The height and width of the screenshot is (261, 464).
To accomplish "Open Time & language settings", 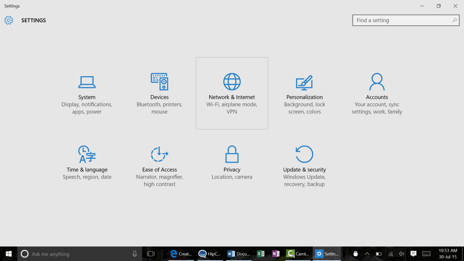I will coord(87,166).
